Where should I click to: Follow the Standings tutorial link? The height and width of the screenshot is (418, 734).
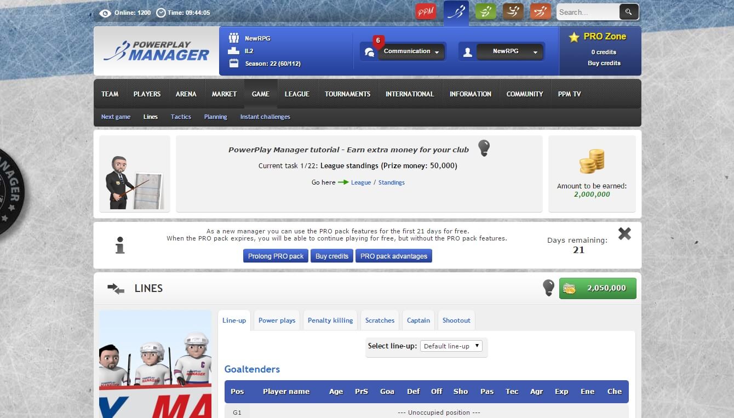[392, 182]
